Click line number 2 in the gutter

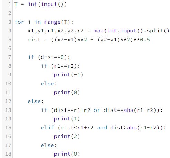coord(10,13)
